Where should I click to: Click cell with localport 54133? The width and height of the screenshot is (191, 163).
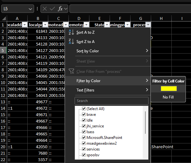tap(38, 38)
